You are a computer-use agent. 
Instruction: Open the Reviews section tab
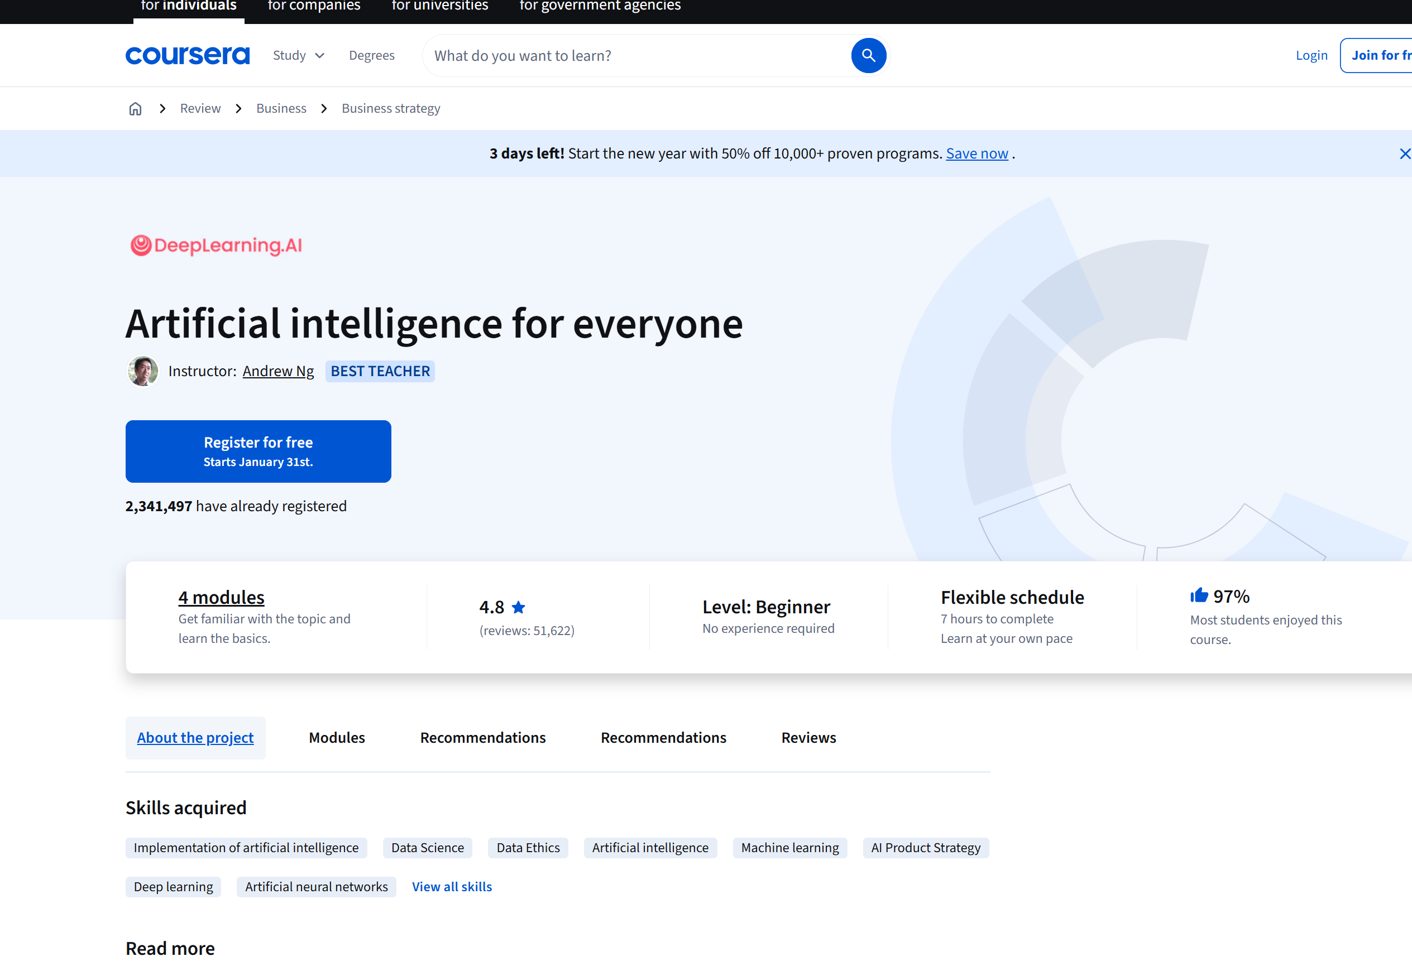coord(808,738)
